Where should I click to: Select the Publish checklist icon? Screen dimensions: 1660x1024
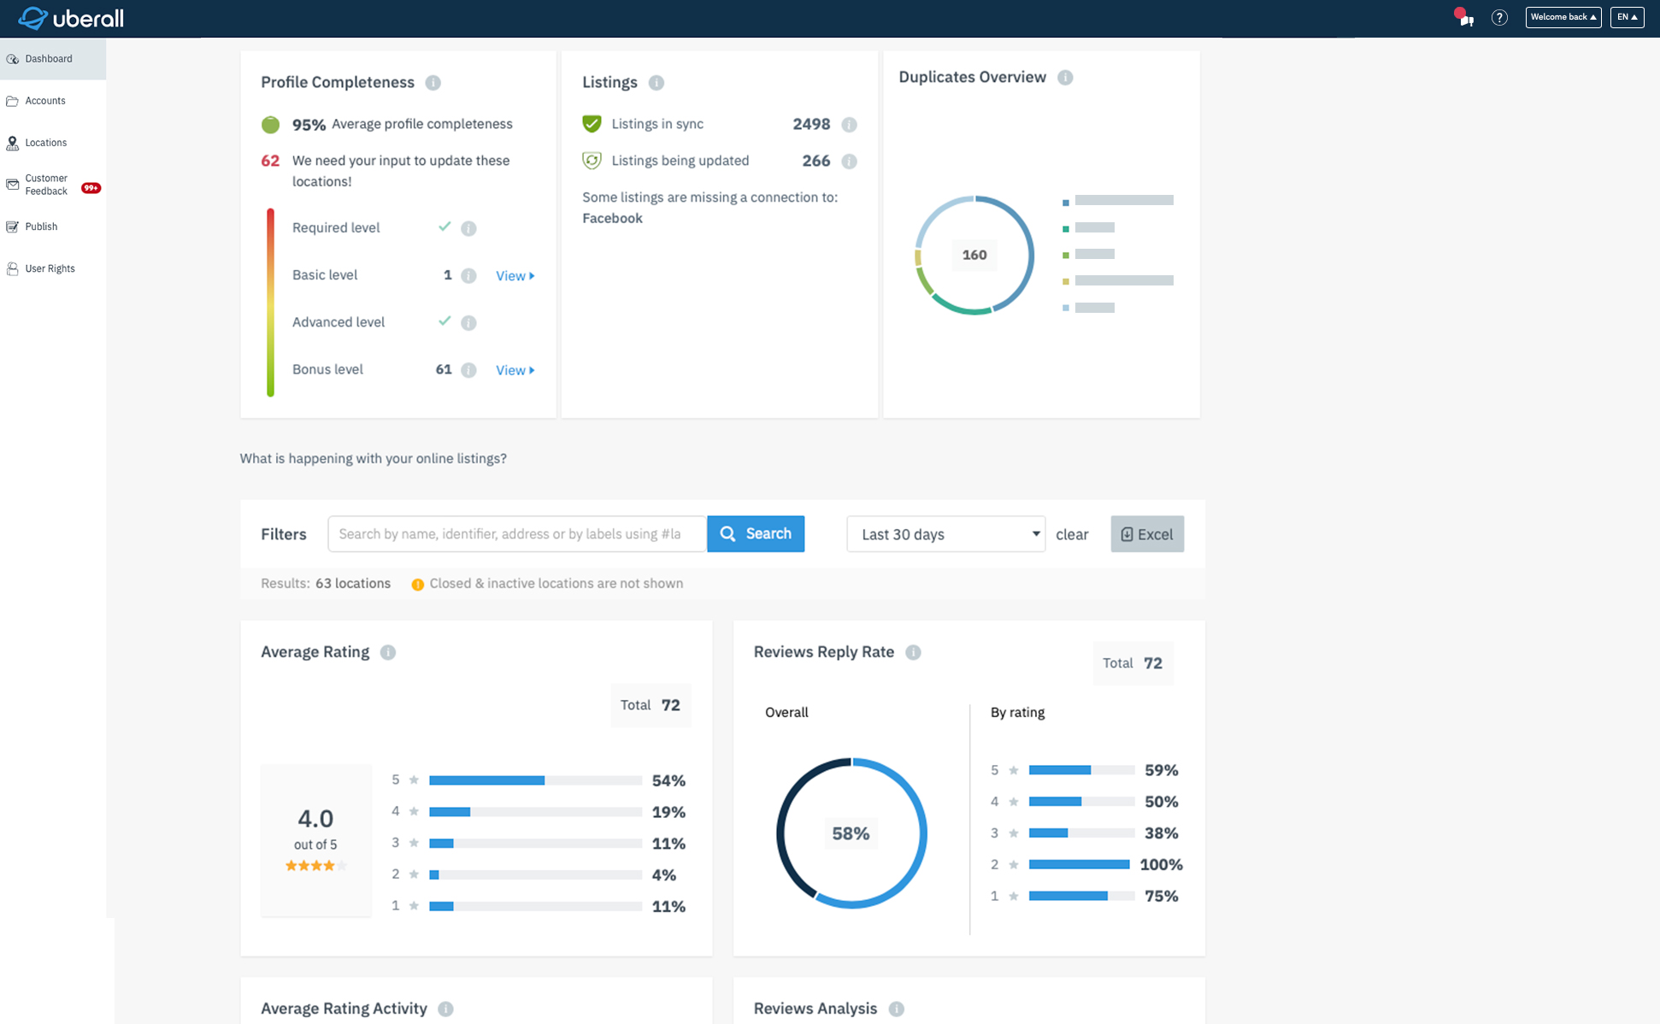tap(13, 226)
